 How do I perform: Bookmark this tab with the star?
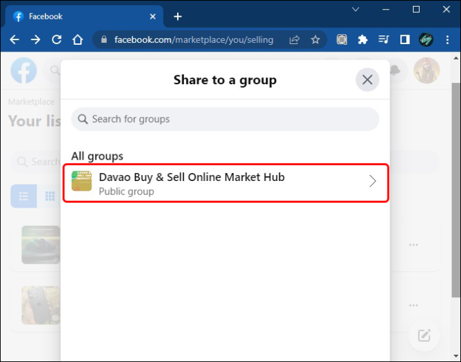[x=315, y=39]
